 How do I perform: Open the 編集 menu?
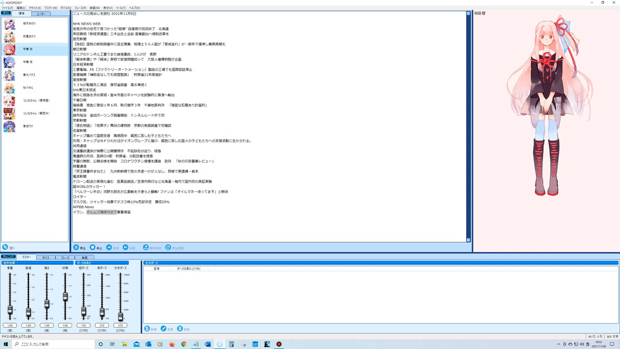[21, 8]
